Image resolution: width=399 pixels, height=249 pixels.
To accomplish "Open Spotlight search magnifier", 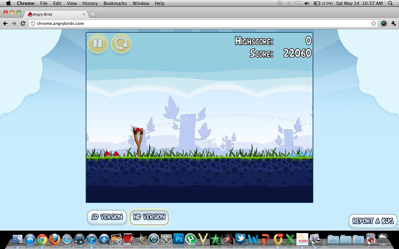I will [x=391, y=3].
